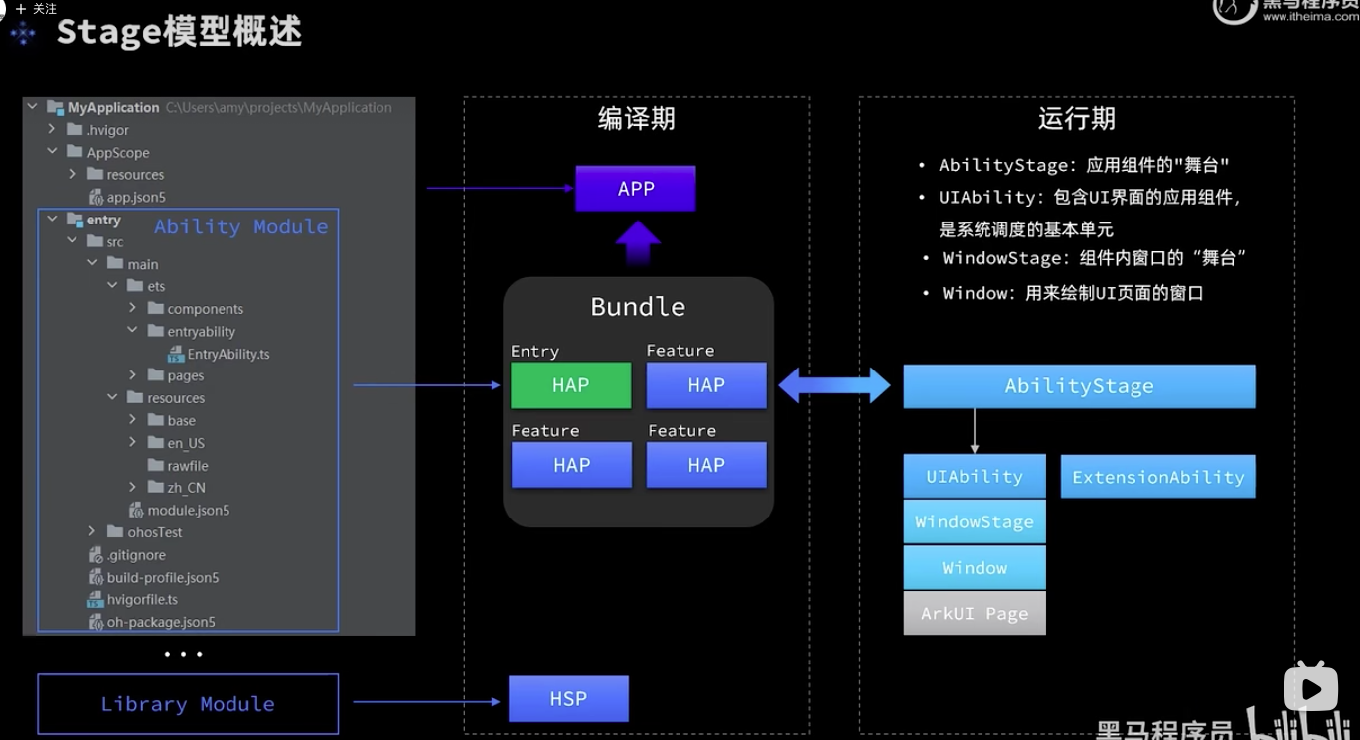Screen dimensions: 1360x740
Task: Expand the .hvigor folder chevron
Action: coord(53,130)
